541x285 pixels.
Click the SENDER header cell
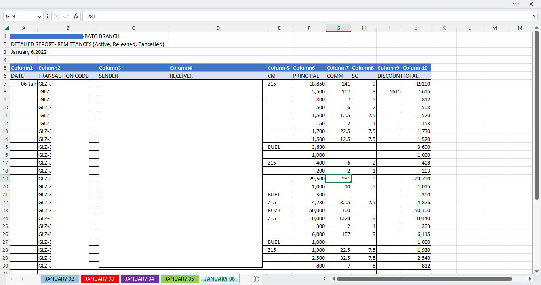133,76
